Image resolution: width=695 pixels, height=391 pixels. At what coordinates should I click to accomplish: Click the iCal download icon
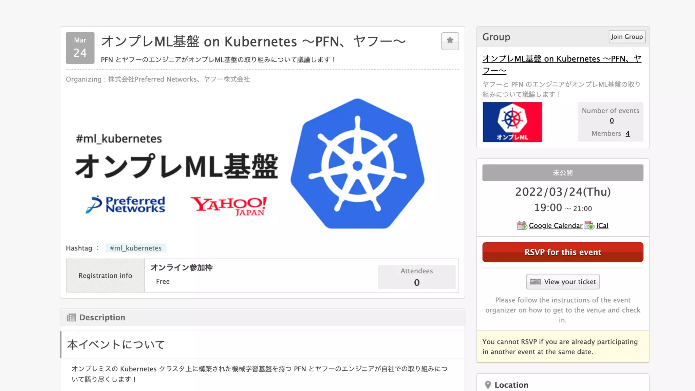(589, 226)
